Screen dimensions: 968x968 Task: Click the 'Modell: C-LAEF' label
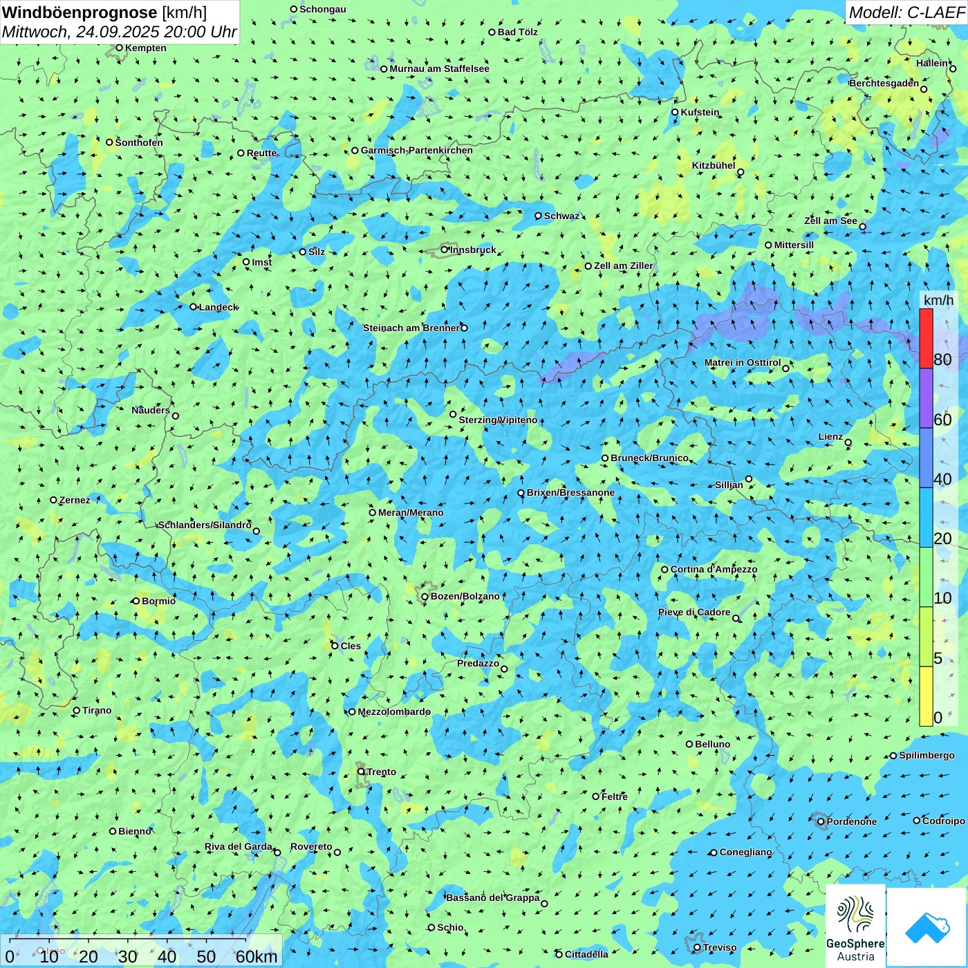tap(906, 12)
